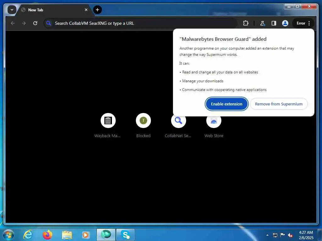Maximize the Supermium window

click(x=297, y=7)
